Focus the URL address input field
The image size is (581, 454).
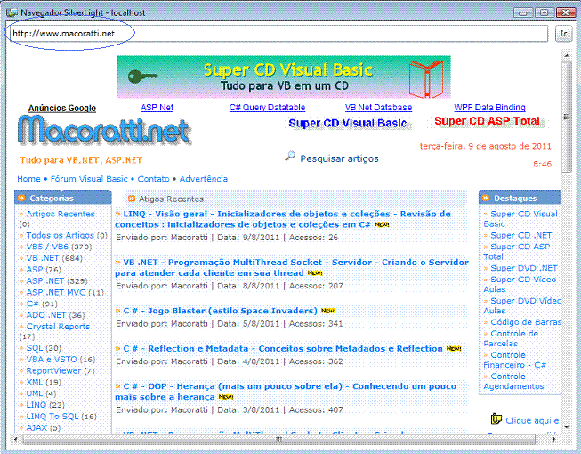278,34
